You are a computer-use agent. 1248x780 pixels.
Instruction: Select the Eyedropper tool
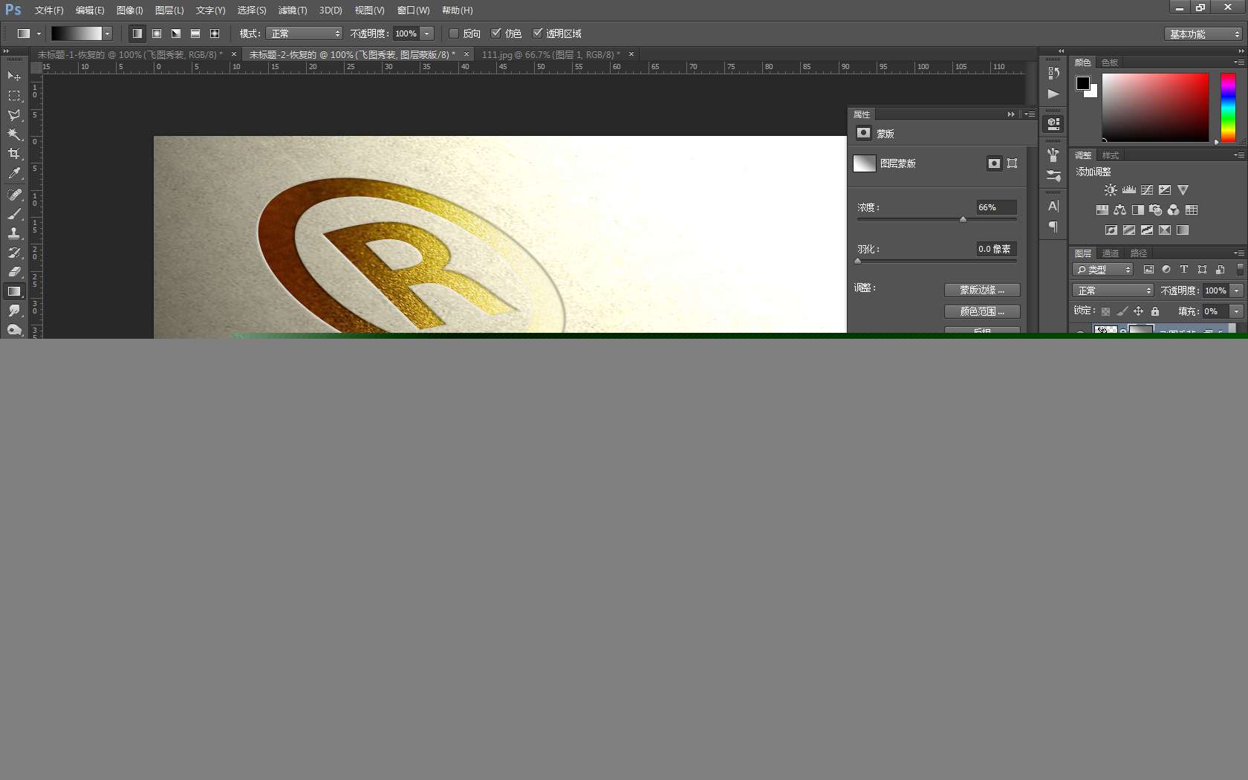pos(14,173)
